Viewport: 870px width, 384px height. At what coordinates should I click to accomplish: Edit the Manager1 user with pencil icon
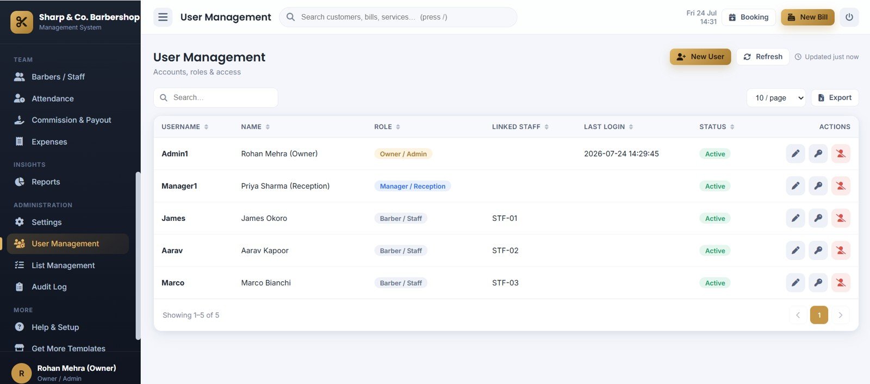coord(795,186)
